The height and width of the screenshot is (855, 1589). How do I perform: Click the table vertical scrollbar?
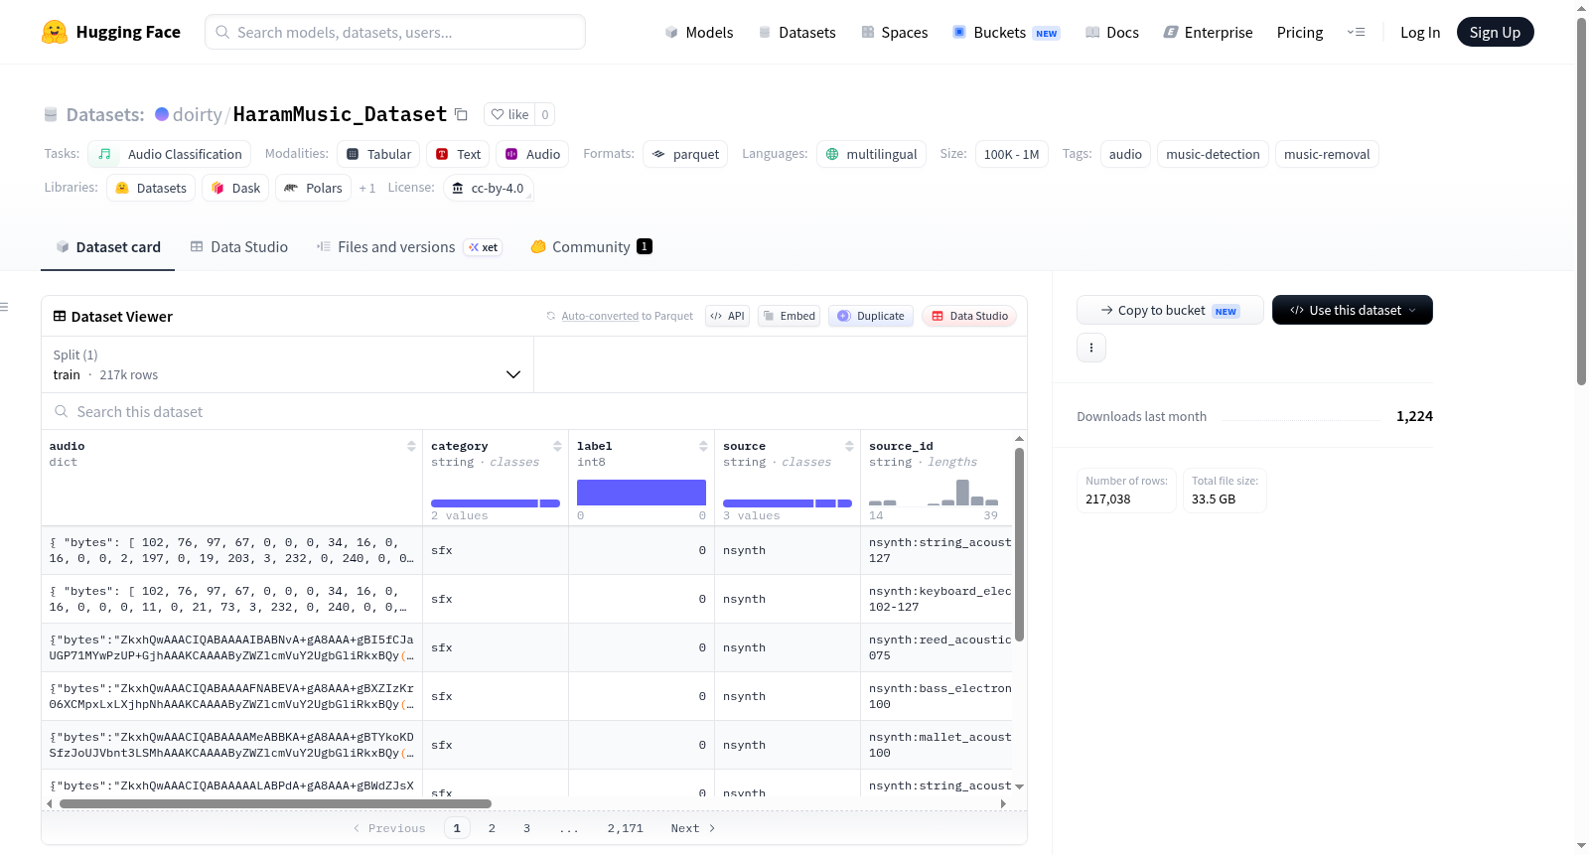tap(1019, 544)
